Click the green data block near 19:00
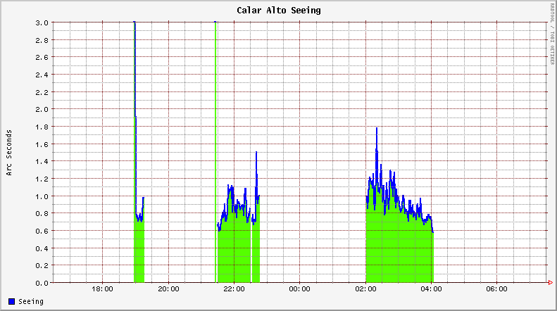 click(139, 253)
